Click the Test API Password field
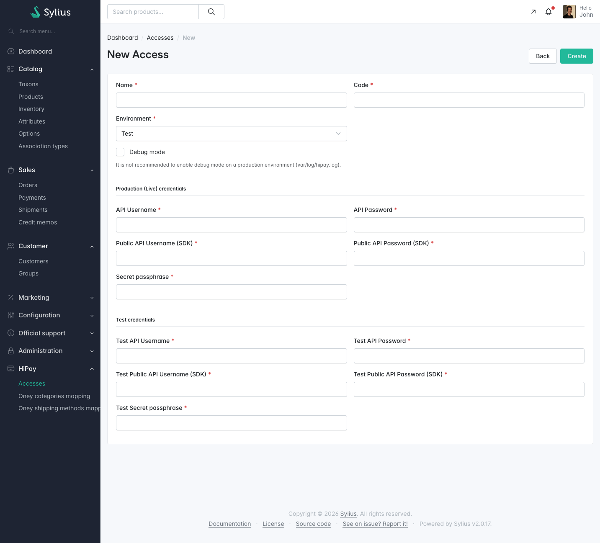The image size is (600, 543). click(x=469, y=356)
